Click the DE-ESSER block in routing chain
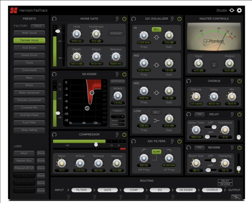This screenshot has width=252, height=203. tap(186, 190)
